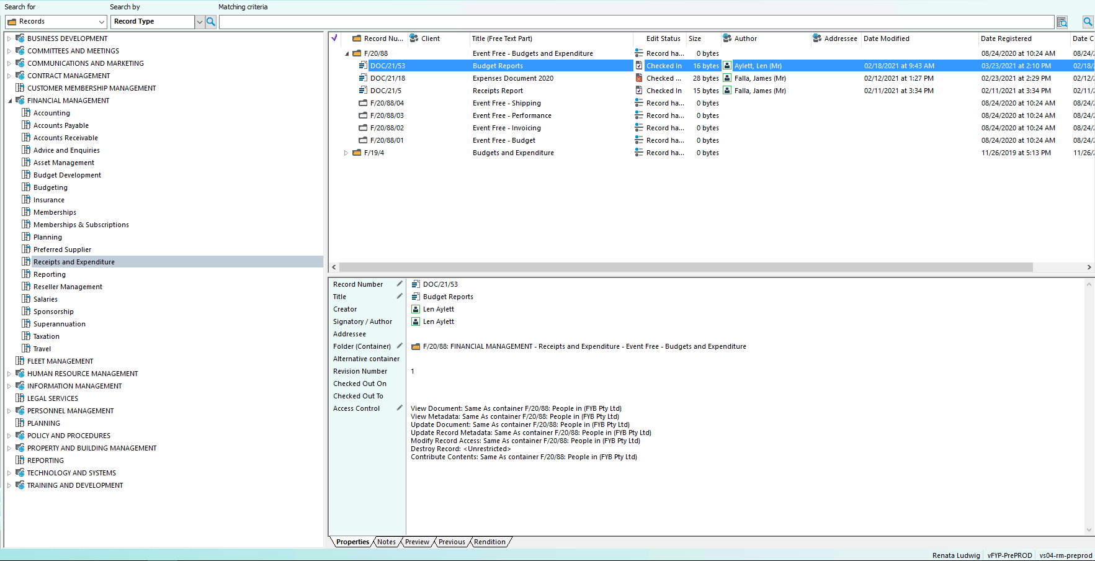1095x561 pixels.
Task: Click the red checked-out icon on DOC/21/18 row
Action: point(639,78)
